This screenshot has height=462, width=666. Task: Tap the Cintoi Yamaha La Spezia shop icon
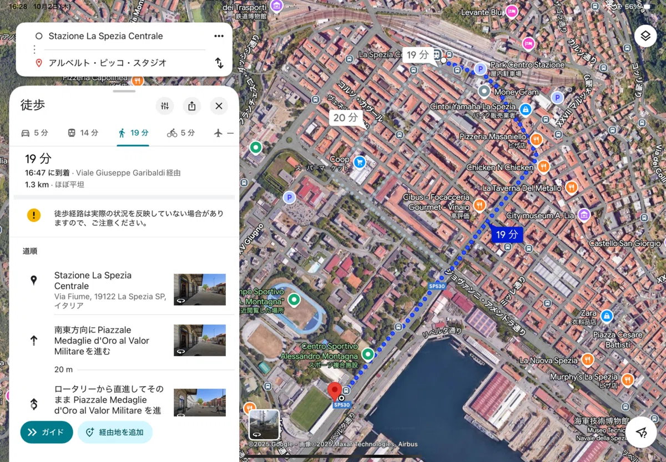[525, 110]
